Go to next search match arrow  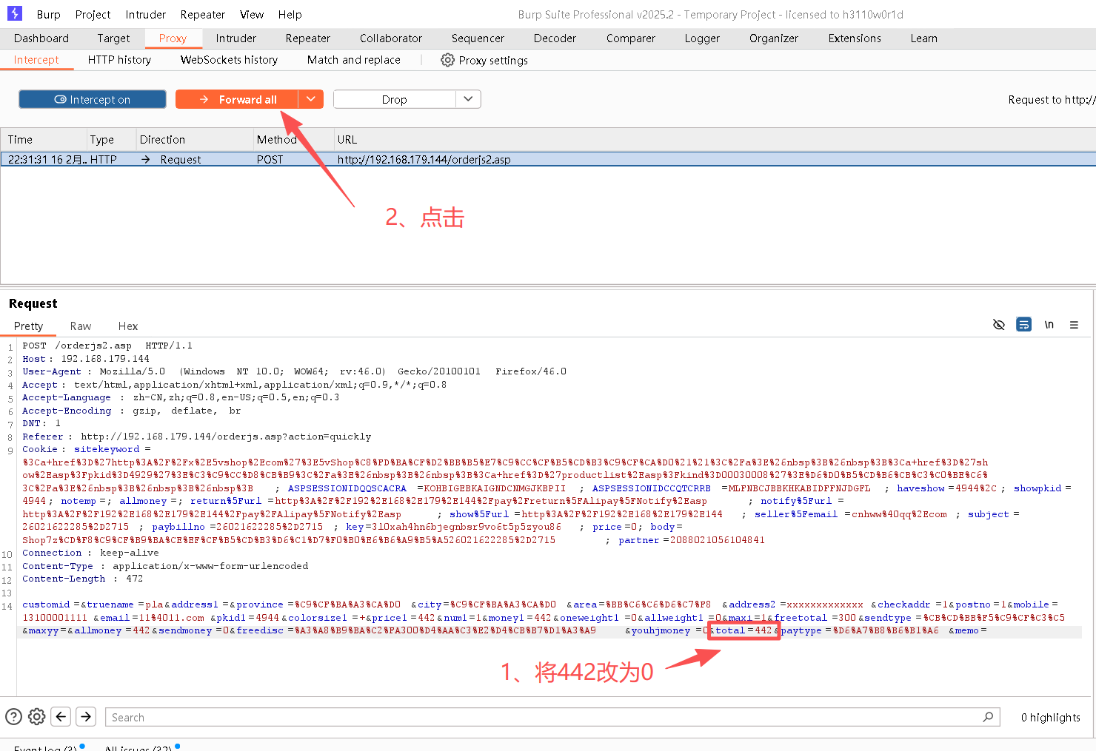87,716
